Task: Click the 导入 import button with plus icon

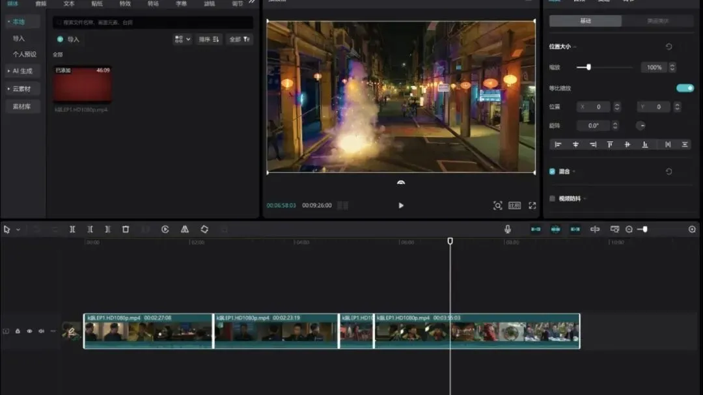Action: 68,39
